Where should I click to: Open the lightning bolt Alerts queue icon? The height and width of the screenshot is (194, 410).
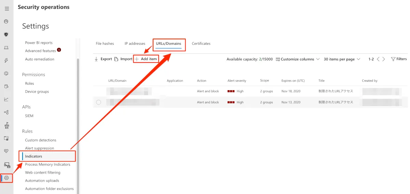click(x=6, y=60)
